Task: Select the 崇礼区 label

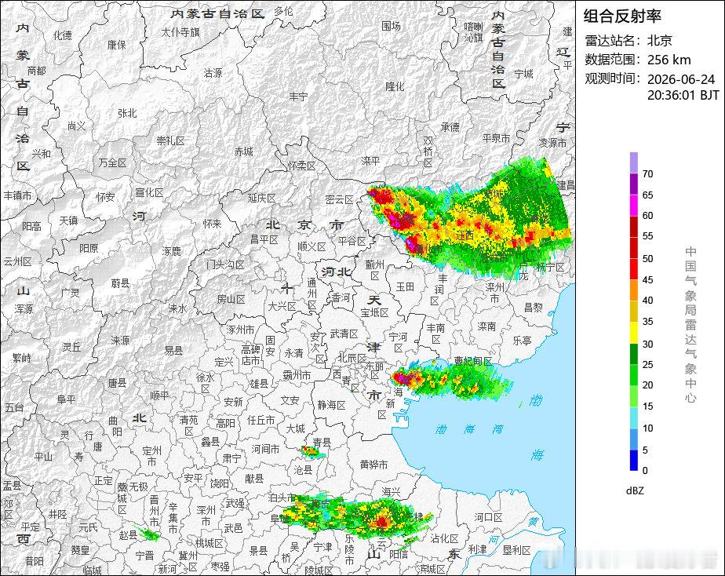Action: click(x=170, y=140)
